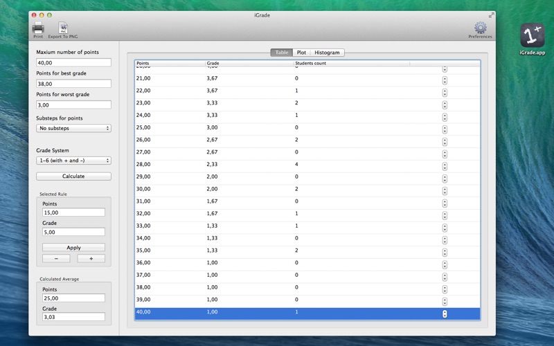Click the Print toolbar icon

point(38,28)
